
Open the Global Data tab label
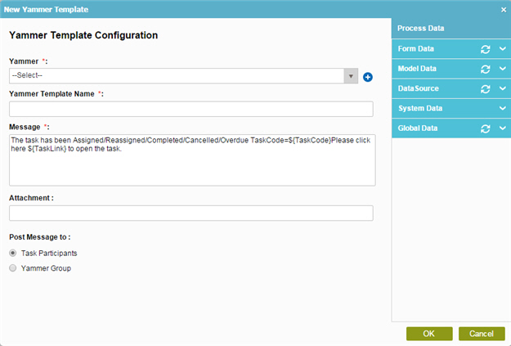[x=418, y=128]
